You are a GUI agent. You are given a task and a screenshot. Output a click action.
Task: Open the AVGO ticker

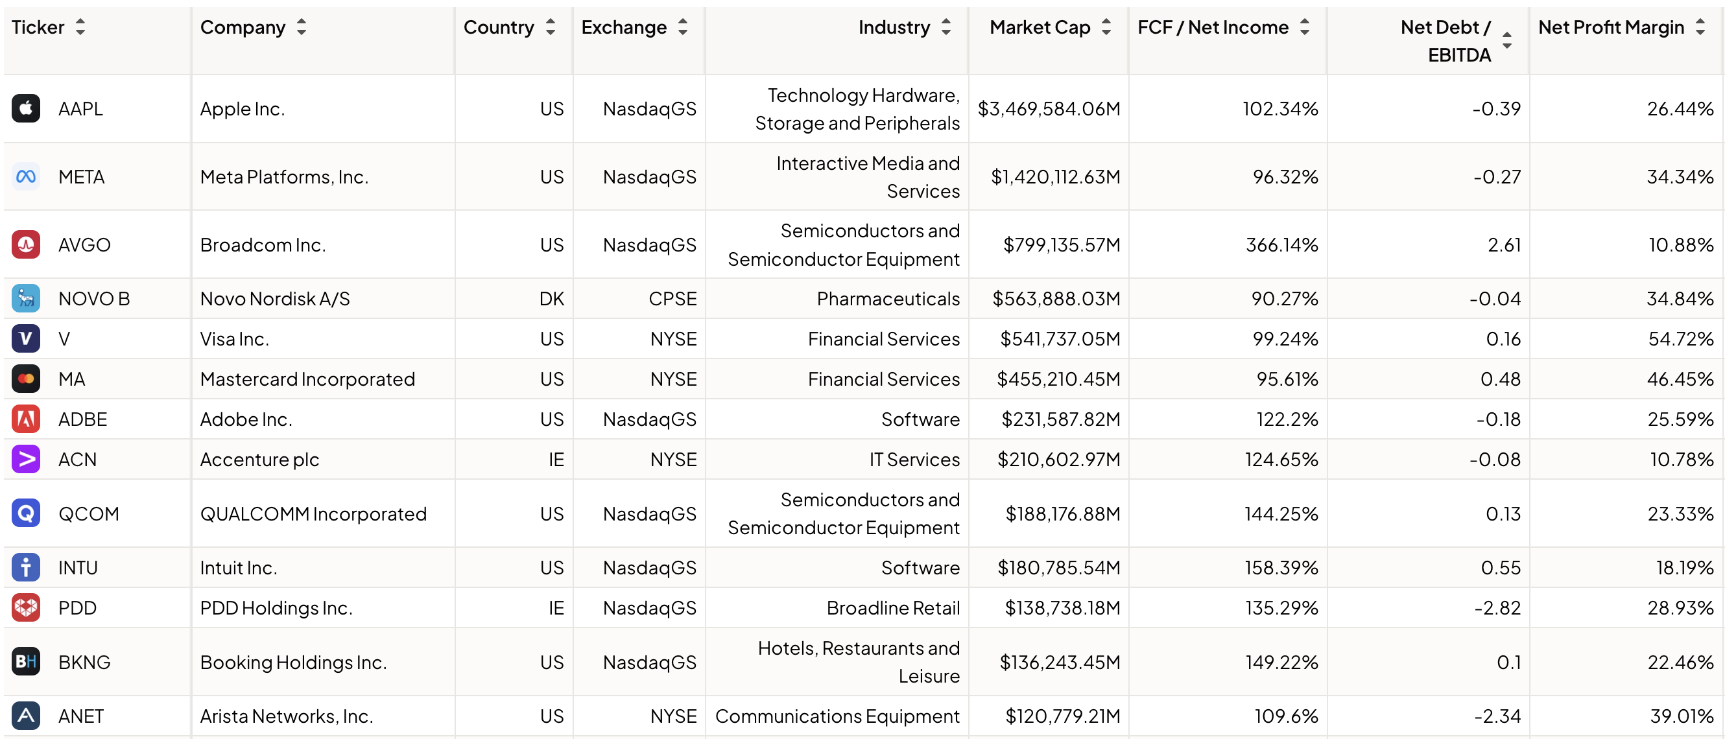pos(84,245)
